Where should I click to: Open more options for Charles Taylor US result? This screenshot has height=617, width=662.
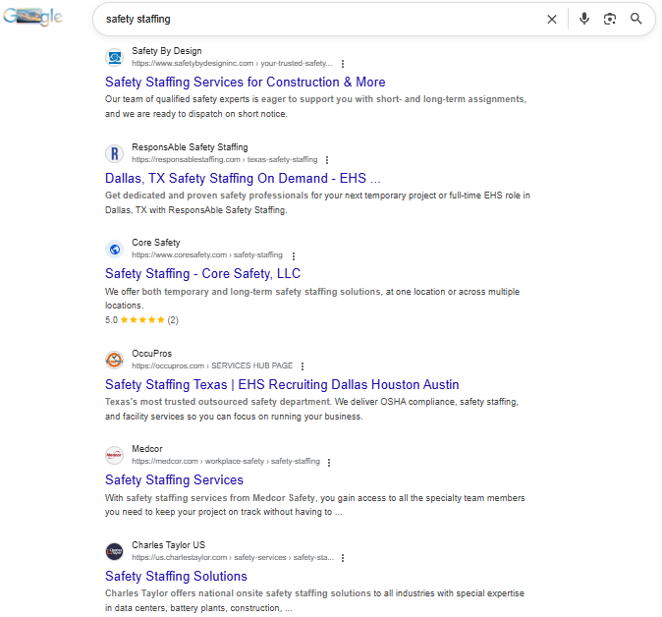coord(343,558)
